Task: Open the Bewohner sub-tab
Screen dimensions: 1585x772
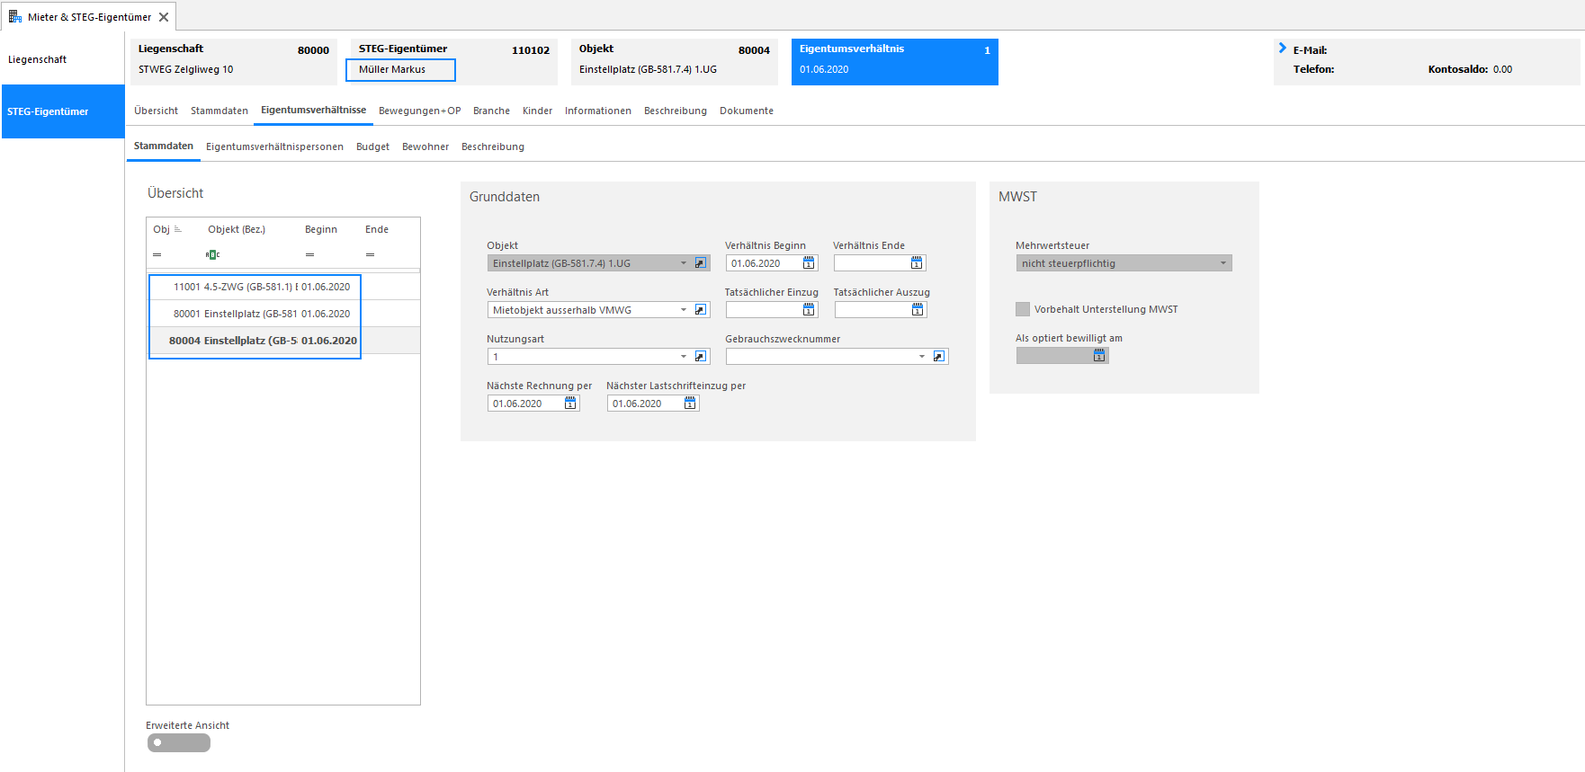Action: (425, 146)
